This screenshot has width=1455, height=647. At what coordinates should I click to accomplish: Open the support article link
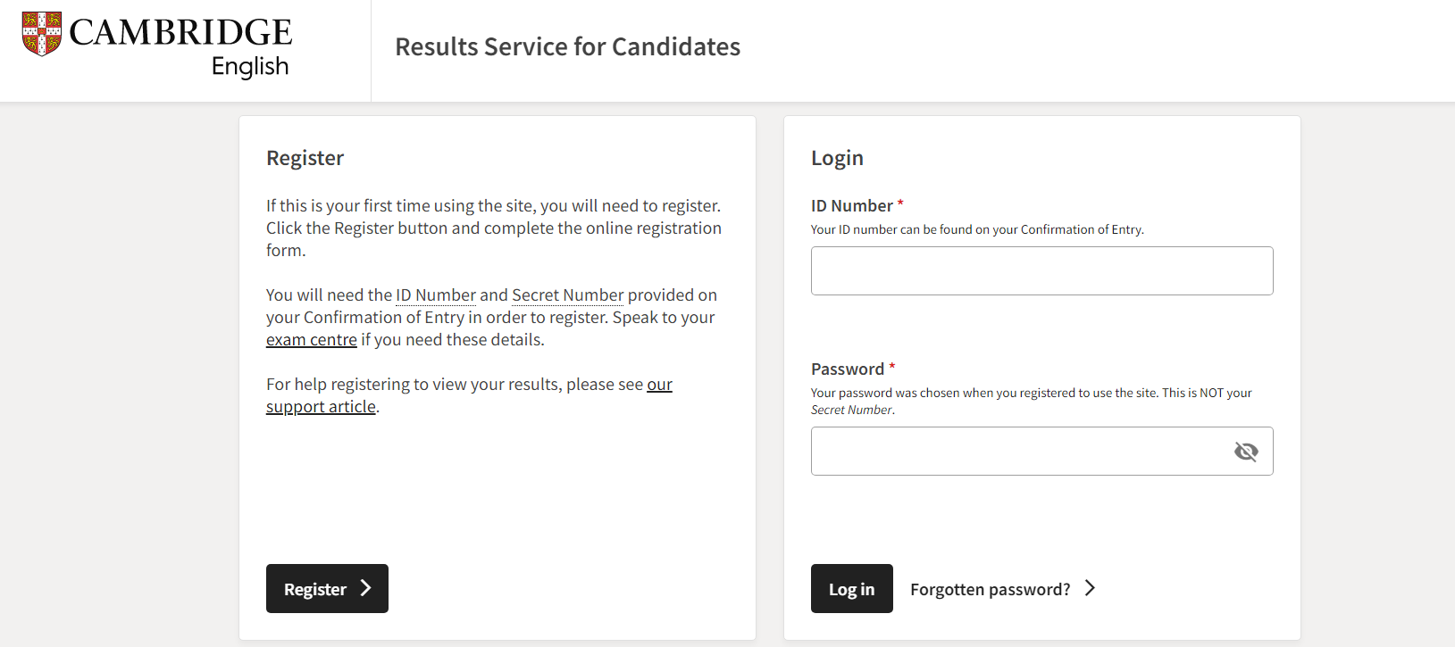321,407
